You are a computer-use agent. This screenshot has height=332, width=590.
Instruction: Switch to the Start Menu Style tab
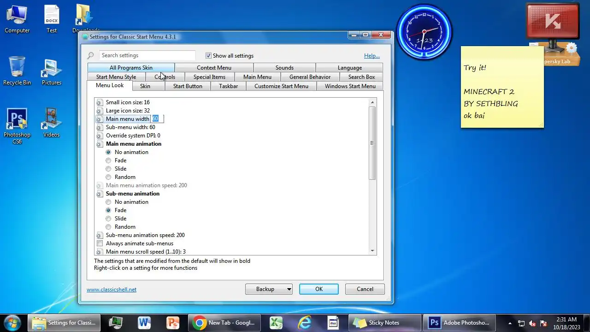(x=116, y=77)
